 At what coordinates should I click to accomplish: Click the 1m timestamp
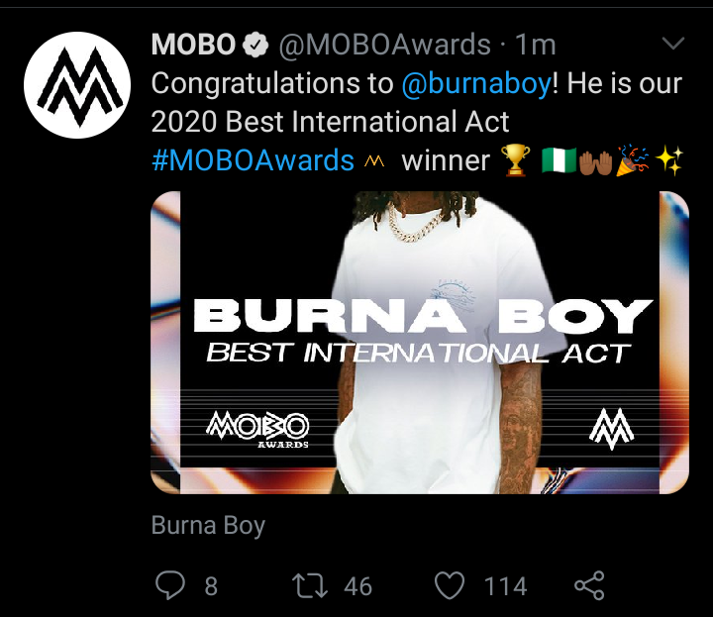pos(536,45)
